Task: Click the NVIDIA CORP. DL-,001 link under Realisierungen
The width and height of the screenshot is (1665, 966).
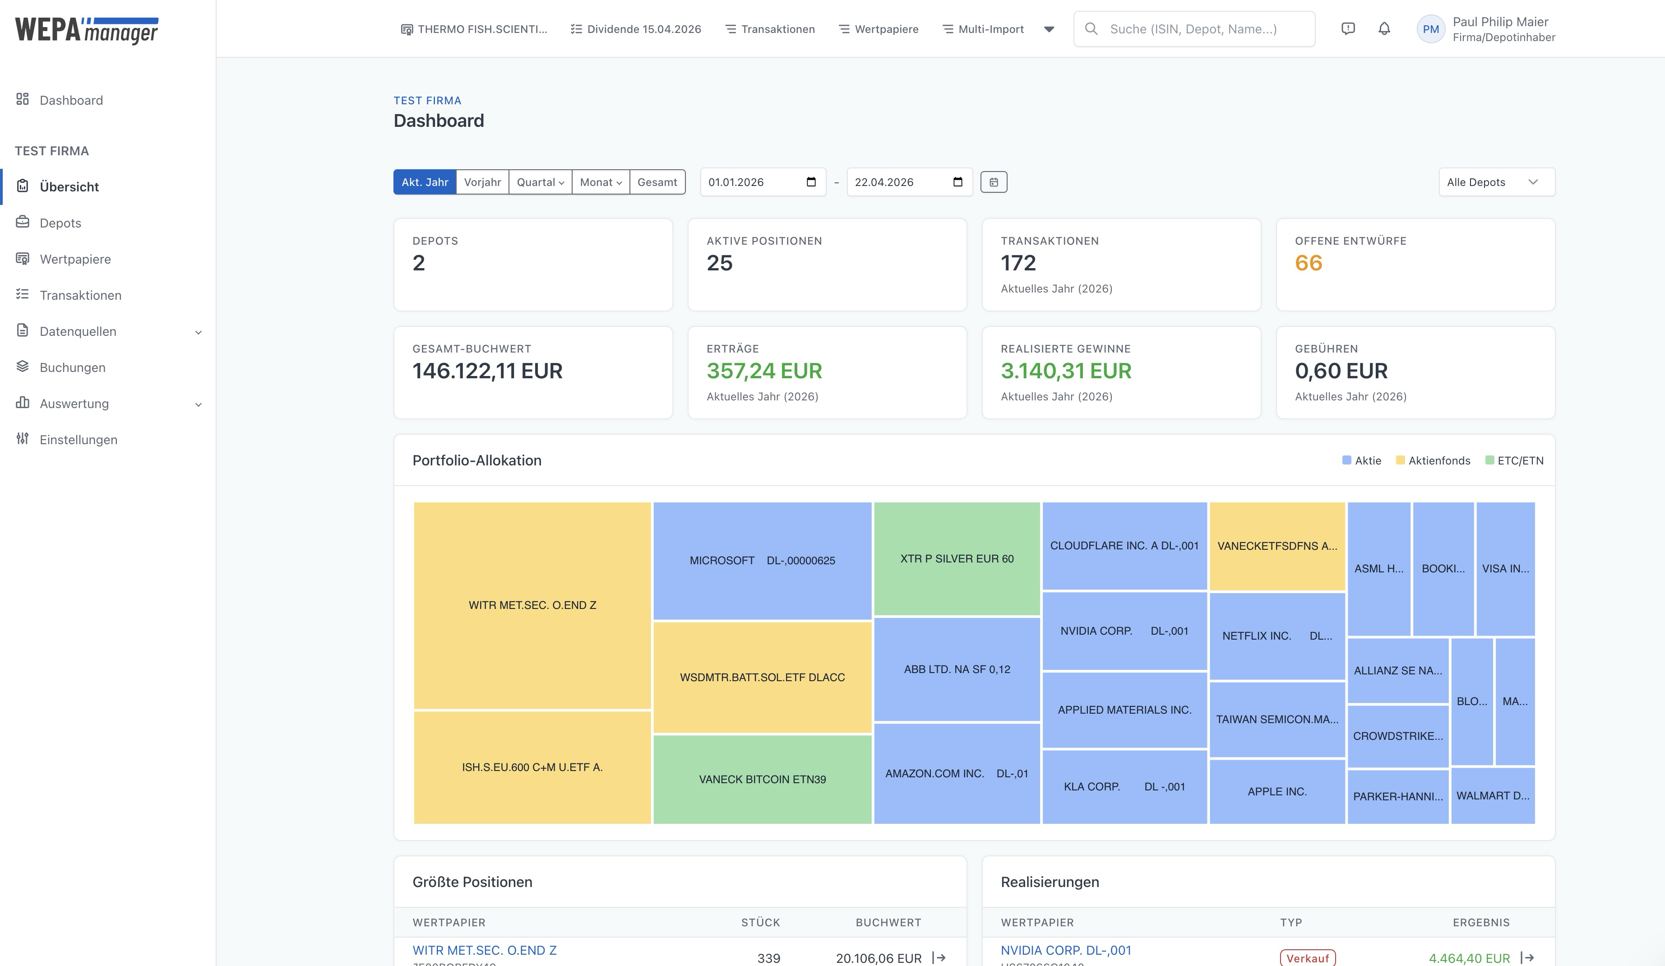Action: click(1066, 950)
